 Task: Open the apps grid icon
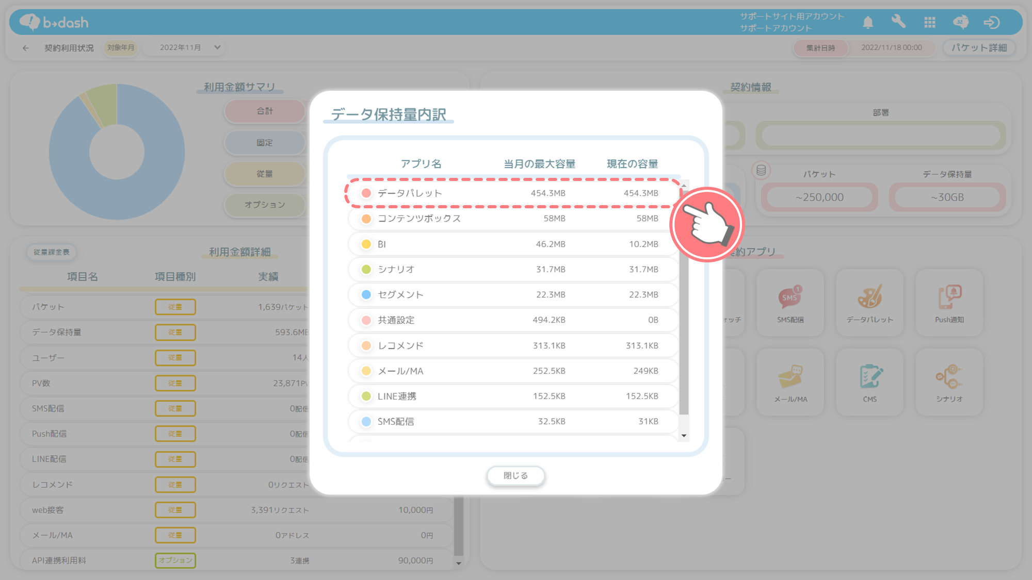(930, 22)
